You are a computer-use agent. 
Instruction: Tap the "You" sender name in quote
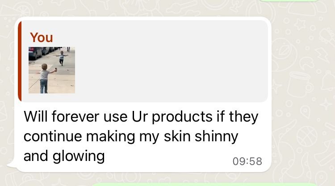click(41, 38)
